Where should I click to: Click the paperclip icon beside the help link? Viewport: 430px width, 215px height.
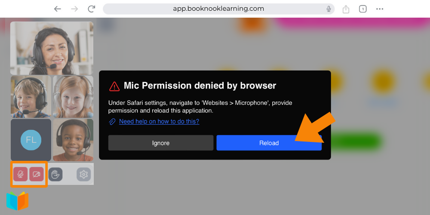112,122
